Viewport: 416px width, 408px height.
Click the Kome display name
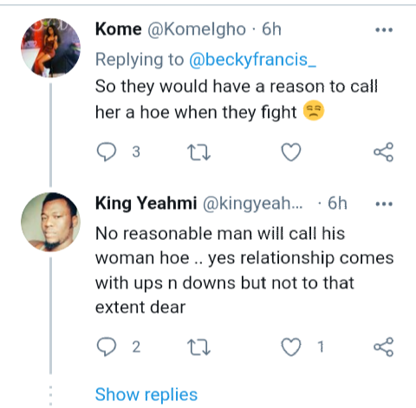coord(119,29)
